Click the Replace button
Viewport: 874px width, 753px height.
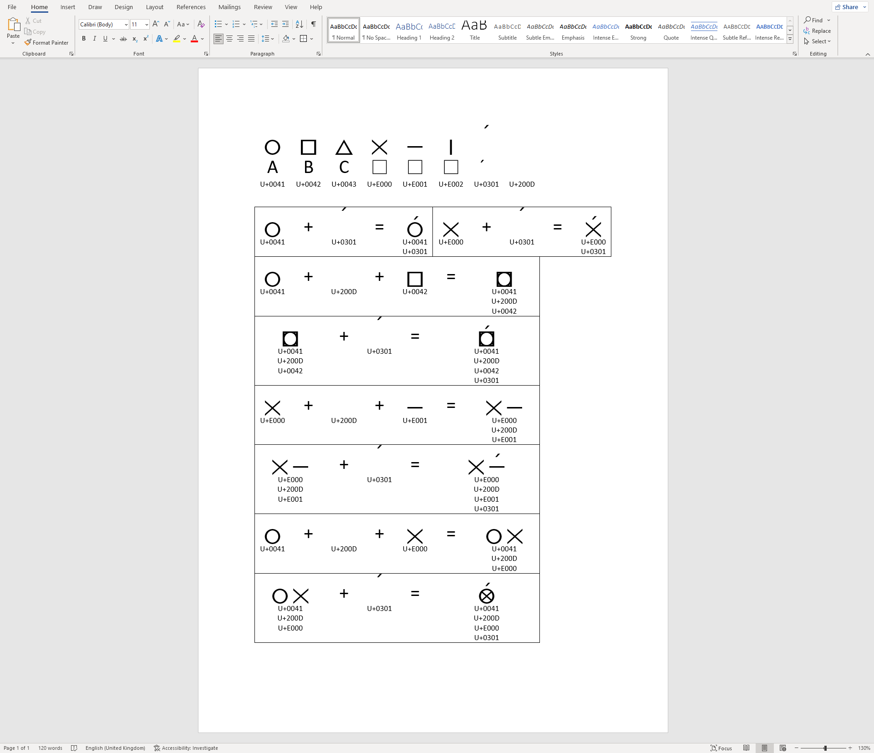817,31
